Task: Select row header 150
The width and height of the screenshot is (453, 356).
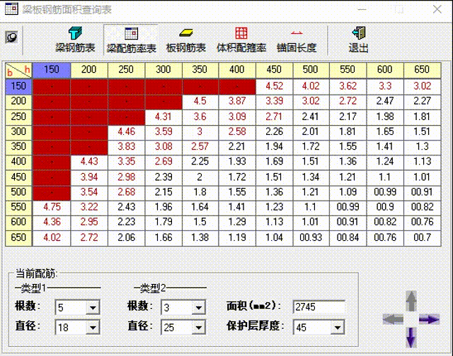Action: 18,86
